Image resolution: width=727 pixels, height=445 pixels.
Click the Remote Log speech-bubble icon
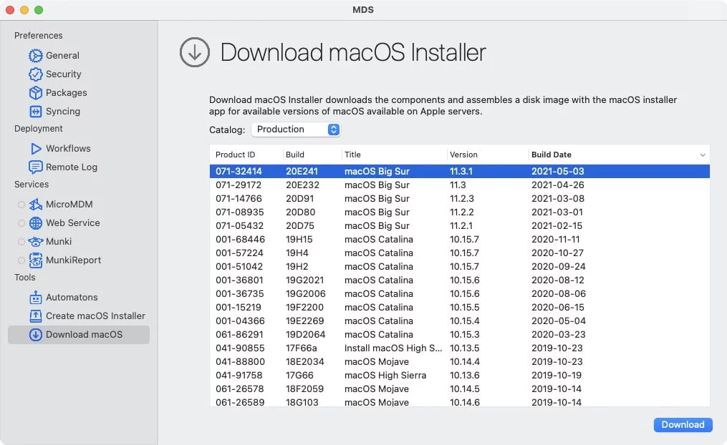(x=36, y=167)
